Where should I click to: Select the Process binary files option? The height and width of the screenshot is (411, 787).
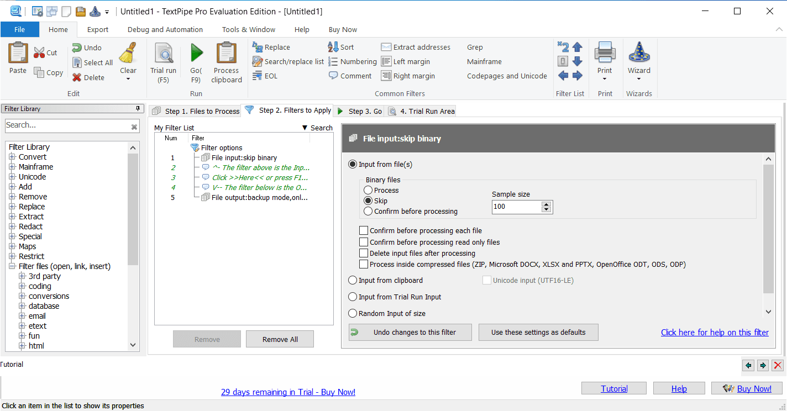click(368, 190)
